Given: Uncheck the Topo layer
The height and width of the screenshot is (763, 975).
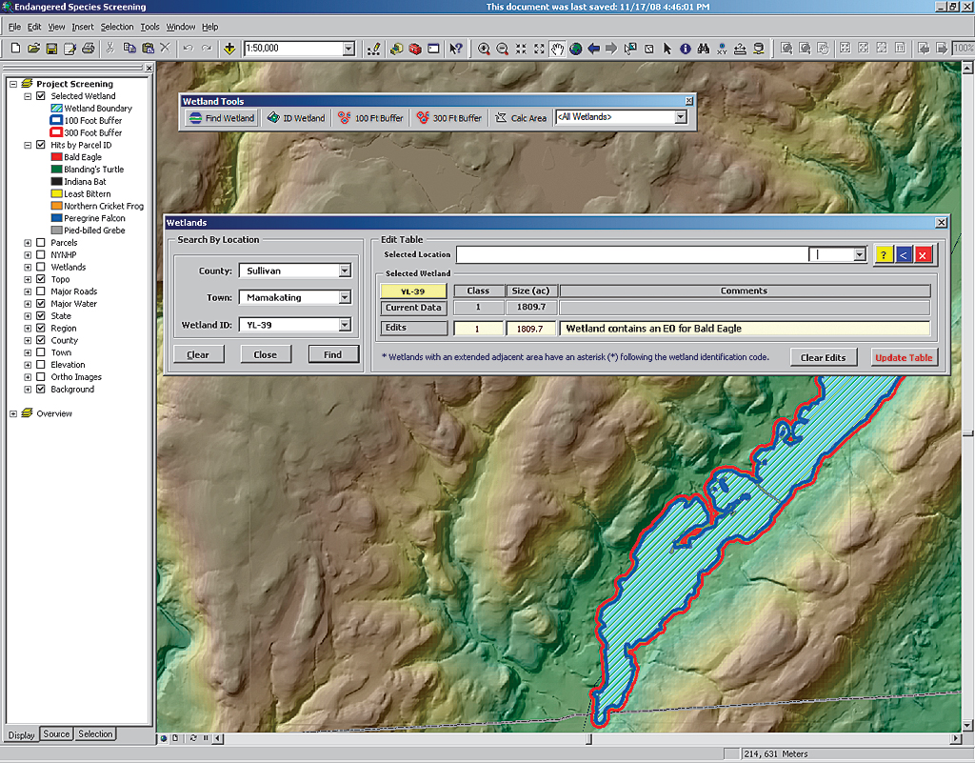Looking at the screenshot, I should [40, 280].
